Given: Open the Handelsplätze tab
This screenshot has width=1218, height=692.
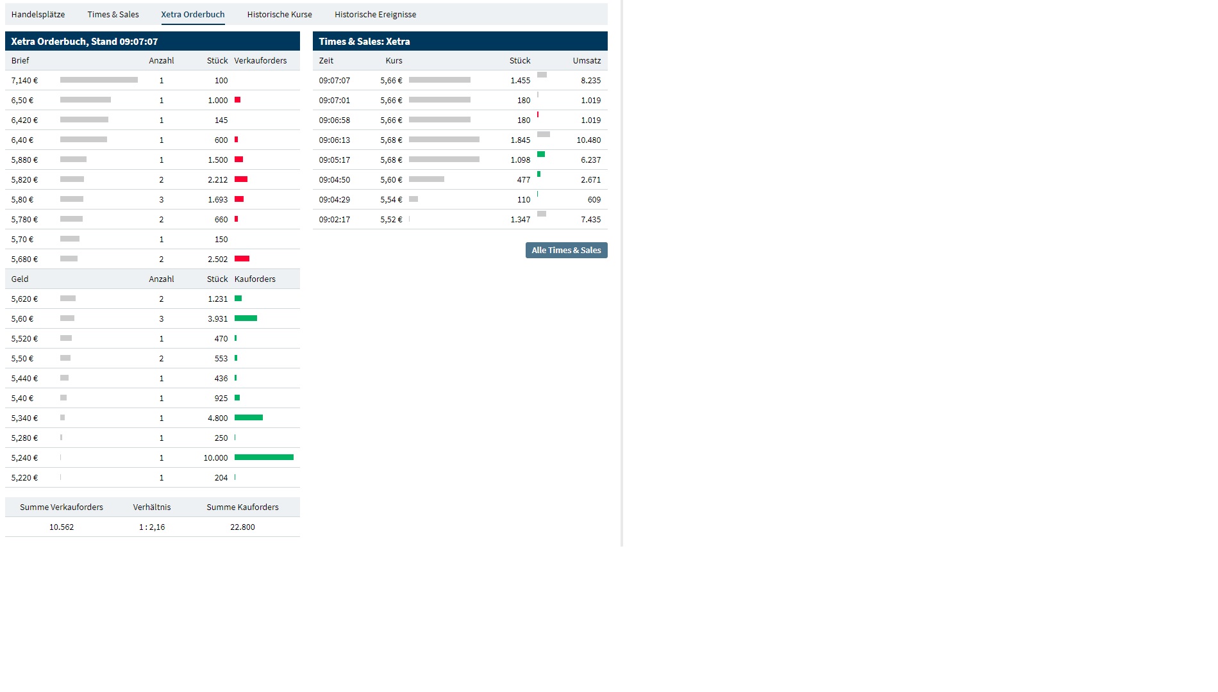Looking at the screenshot, I should pos(38,14).
